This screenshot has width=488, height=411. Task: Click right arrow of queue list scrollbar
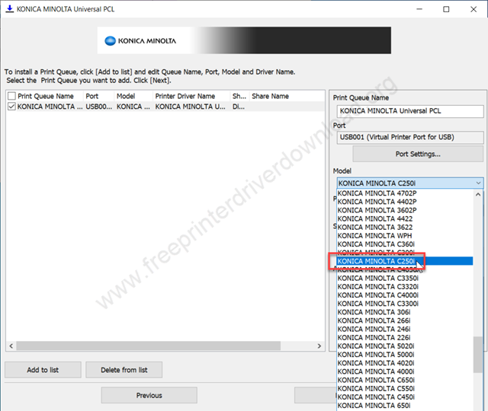(319, 346)
